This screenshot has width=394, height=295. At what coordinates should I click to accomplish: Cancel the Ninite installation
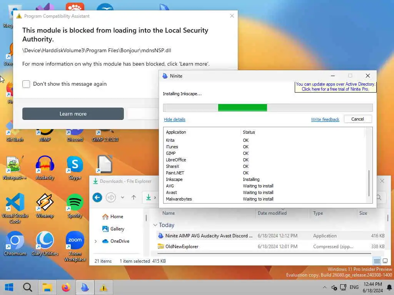357,119
